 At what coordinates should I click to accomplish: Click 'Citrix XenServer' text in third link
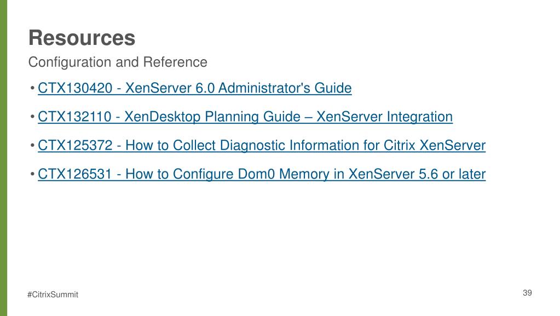tap(434, 146)
